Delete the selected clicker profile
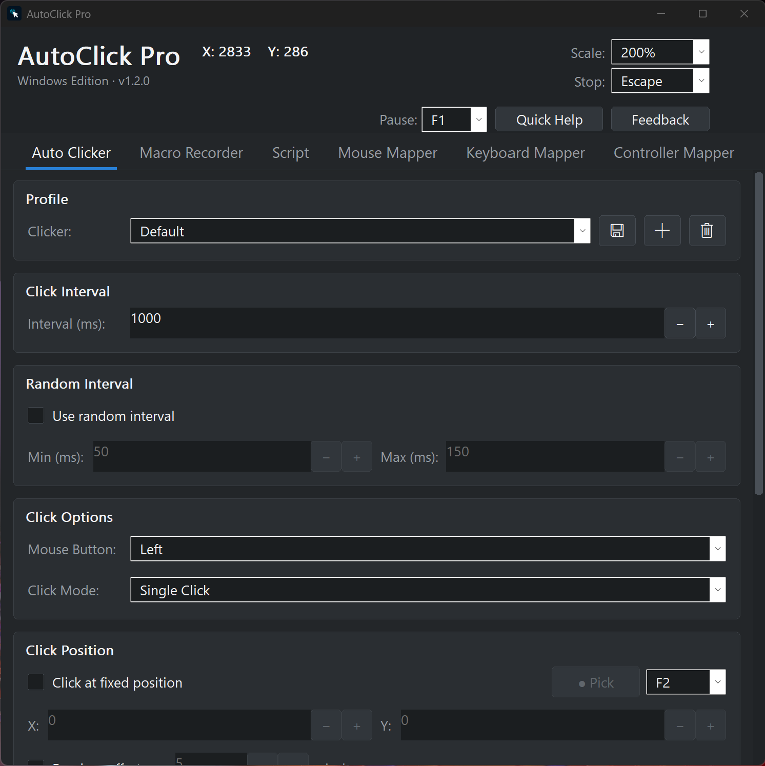765x766 pixels. (707, 231)
